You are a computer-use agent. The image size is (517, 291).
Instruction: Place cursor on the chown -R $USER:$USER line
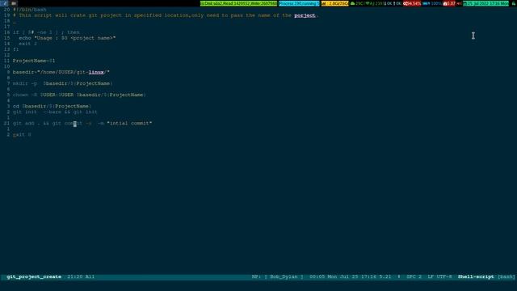(79, 95)
